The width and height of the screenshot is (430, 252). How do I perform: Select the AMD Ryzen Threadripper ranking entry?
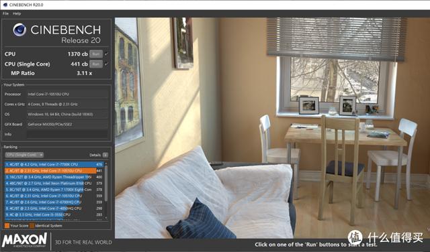click(x=54, y=177)
